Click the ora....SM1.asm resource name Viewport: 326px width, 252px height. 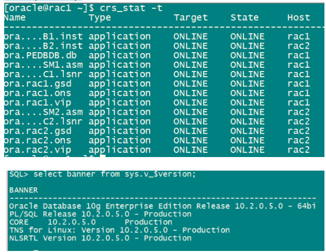43,65
